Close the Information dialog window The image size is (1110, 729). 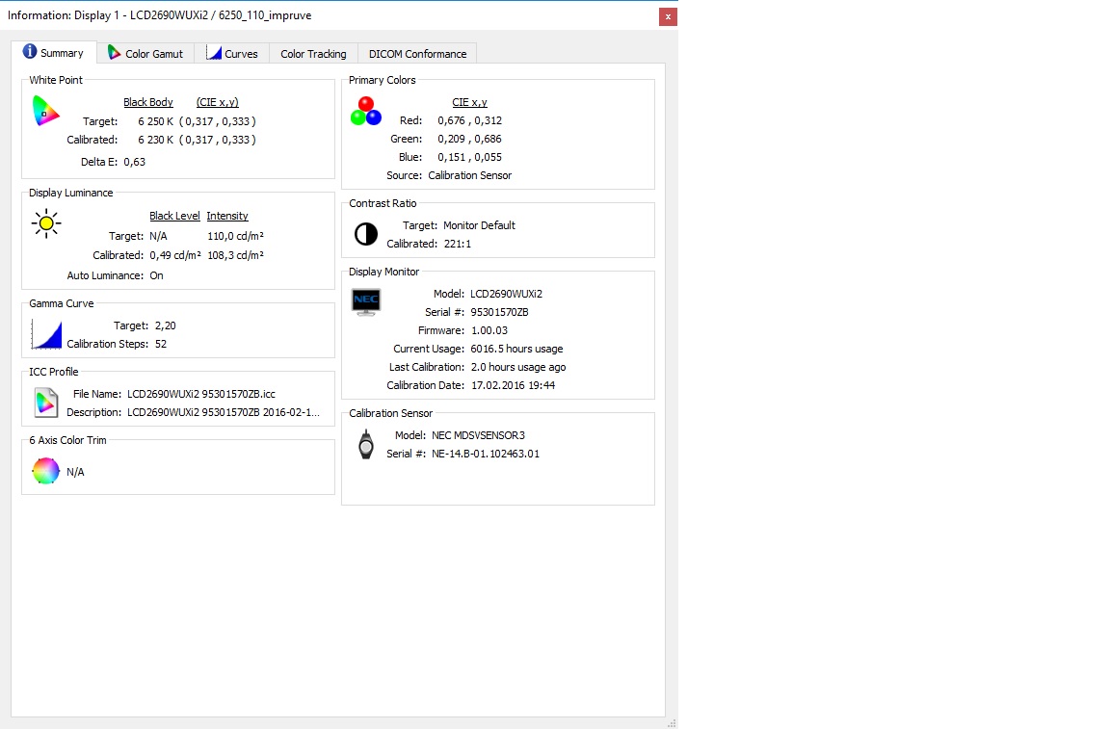pos(668,17)
